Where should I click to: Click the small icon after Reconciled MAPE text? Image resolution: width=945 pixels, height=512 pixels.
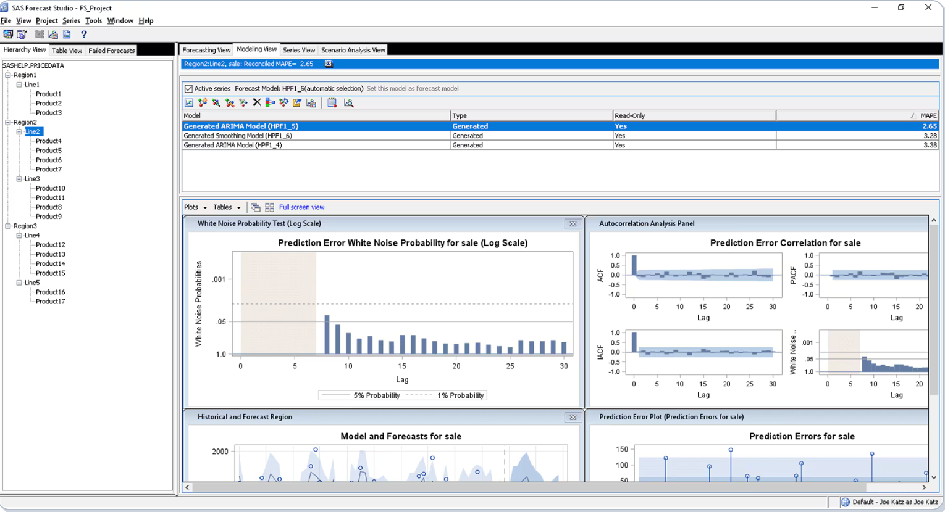[x=329, y=64]
